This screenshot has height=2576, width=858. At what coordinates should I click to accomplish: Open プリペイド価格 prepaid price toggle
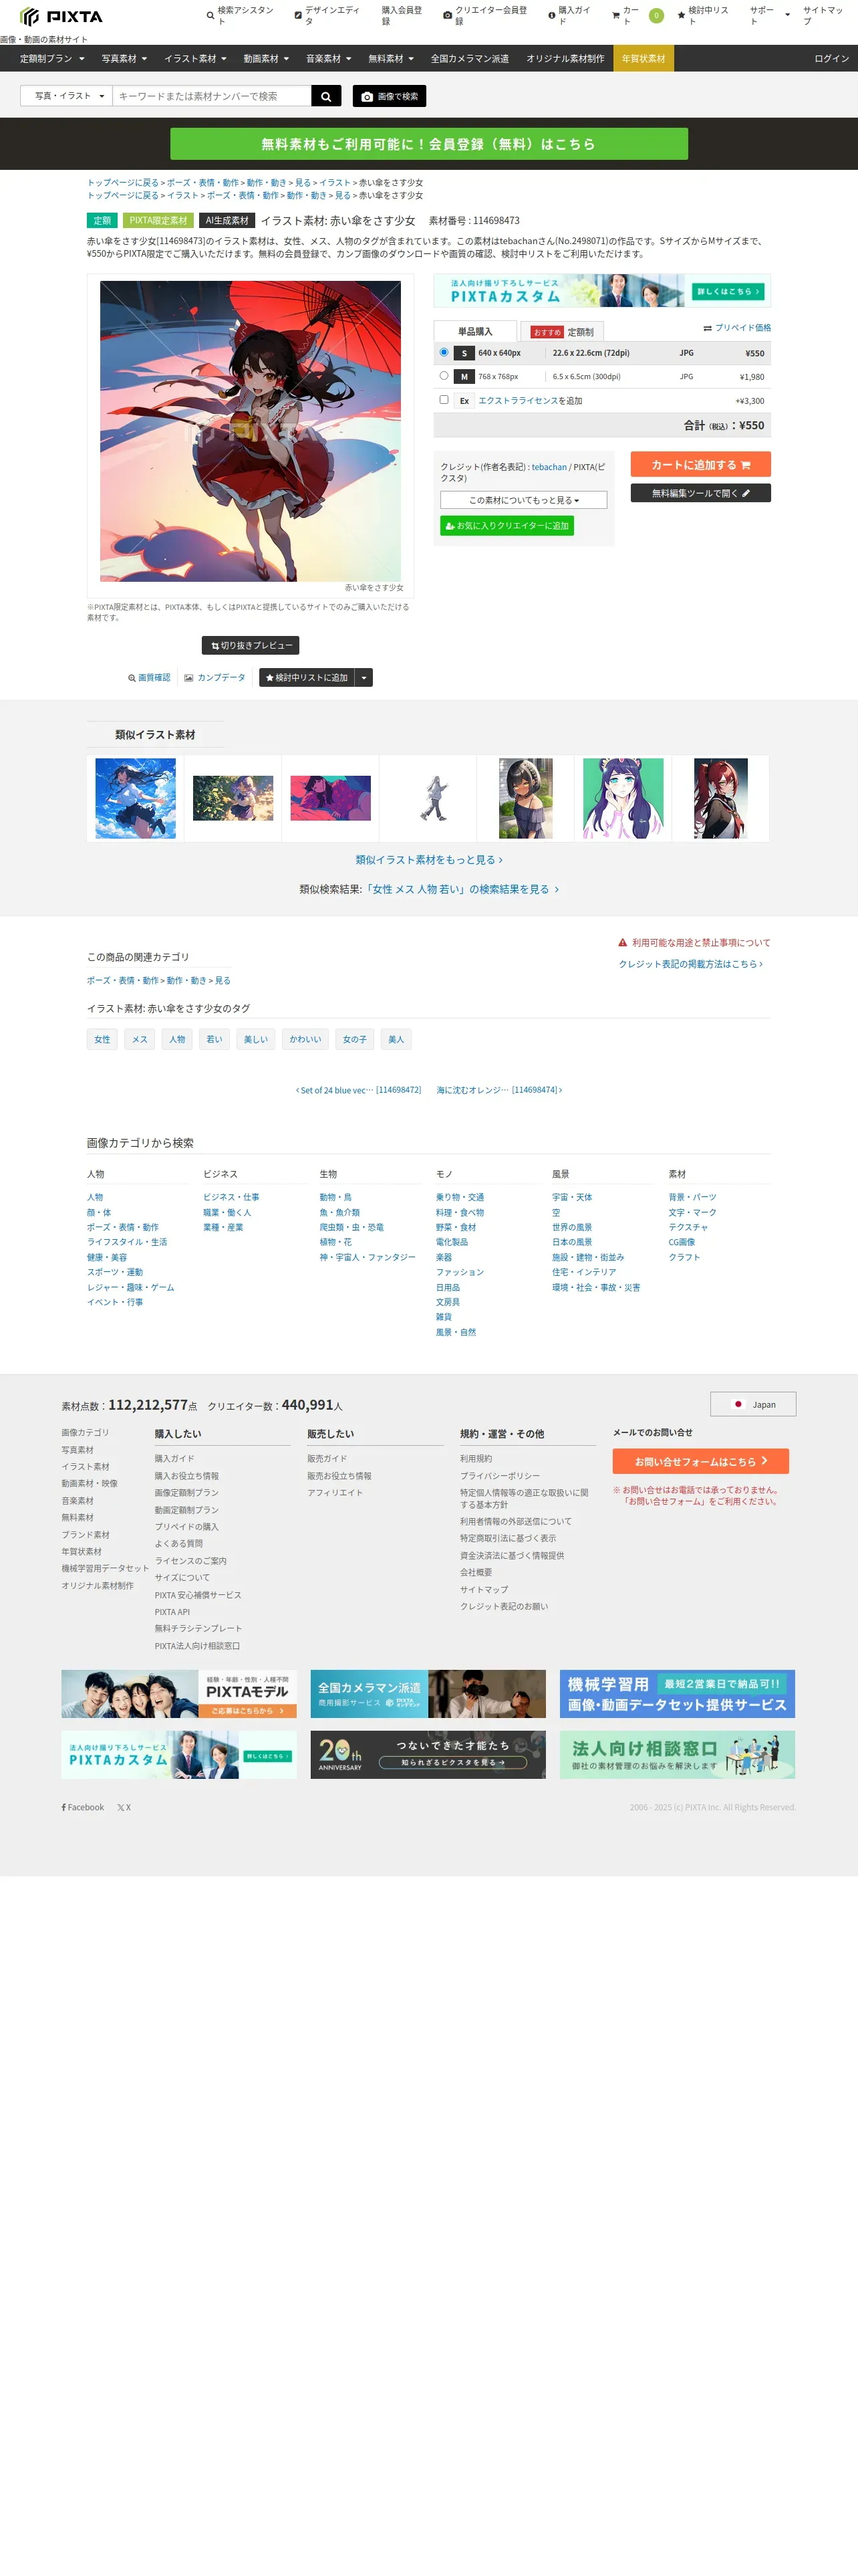tap(737, 328)
